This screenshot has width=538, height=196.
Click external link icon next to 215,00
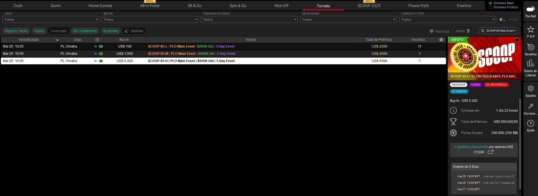[491, 152]
